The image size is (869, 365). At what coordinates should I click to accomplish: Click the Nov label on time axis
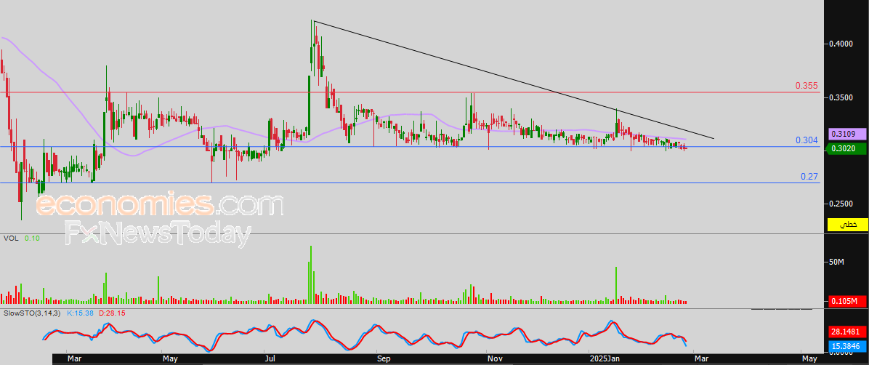pos(494,359)
